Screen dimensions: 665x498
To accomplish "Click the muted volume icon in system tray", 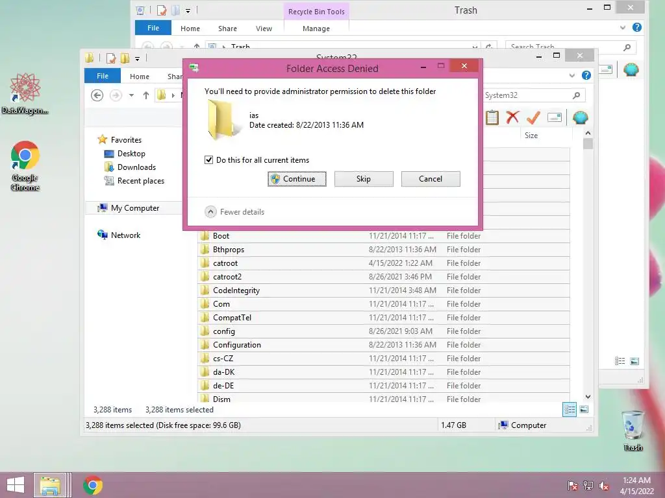I will coord(604,485).
